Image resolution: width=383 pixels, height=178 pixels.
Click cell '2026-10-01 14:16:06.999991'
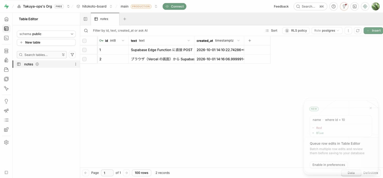219,59
